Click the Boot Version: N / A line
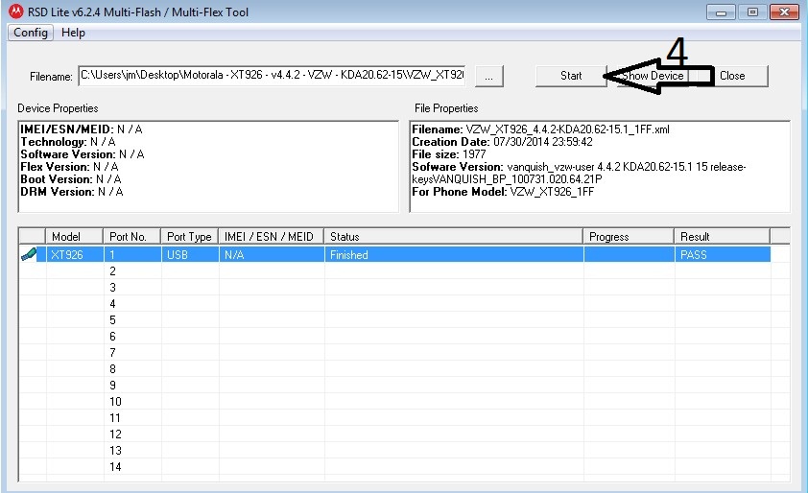The height and width of the screenshot is (493, 808). [x=71, y=179]
